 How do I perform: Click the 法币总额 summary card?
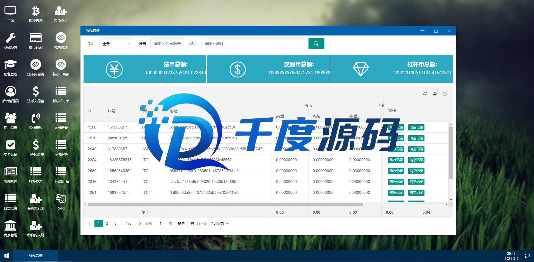[145, 69]
